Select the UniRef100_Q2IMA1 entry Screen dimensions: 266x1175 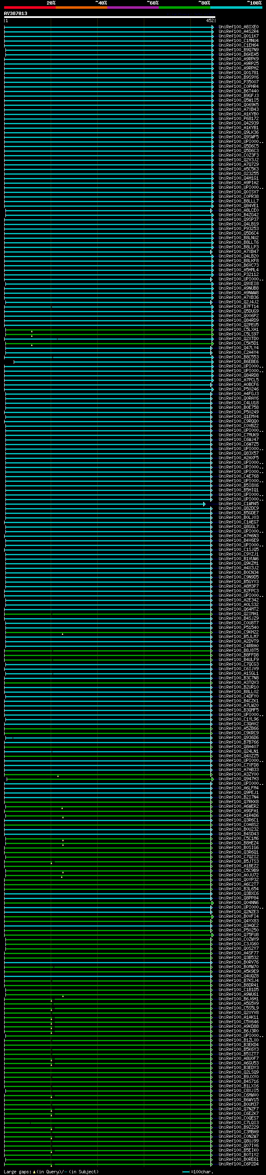coord(239,614)
